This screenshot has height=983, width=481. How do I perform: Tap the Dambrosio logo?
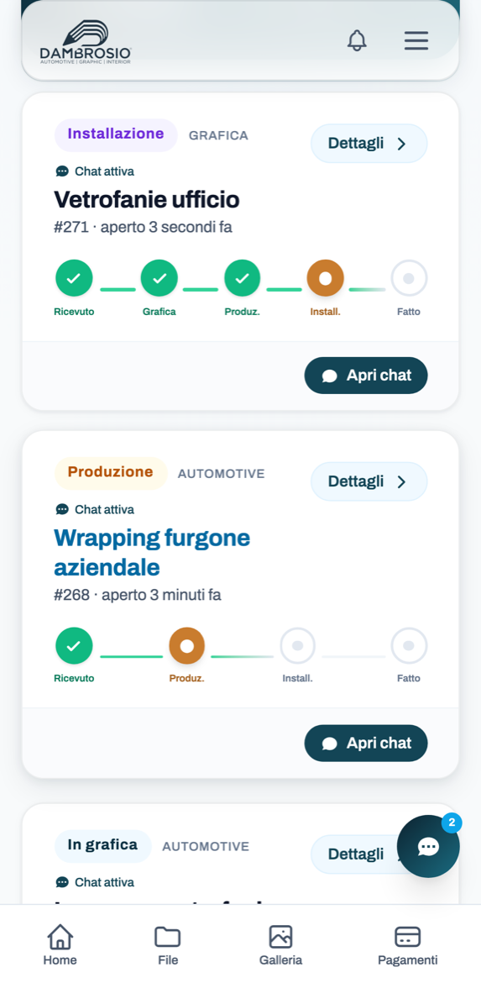[x=85, y=42]
